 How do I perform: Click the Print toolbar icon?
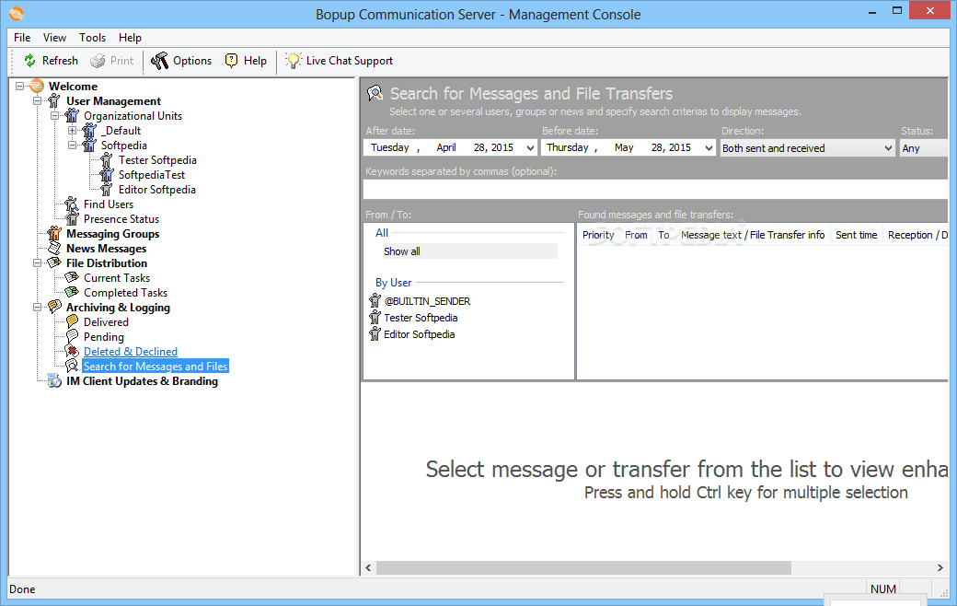[98, 61]
